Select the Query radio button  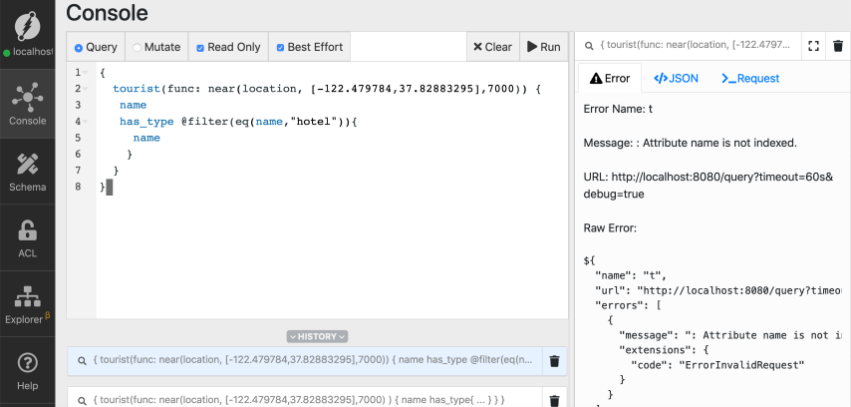(x=97, y=47)
